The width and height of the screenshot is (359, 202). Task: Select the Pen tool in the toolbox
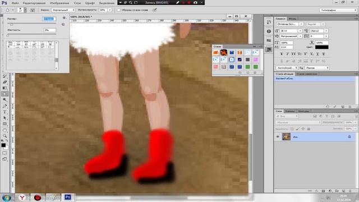click(x=5, y=106)
